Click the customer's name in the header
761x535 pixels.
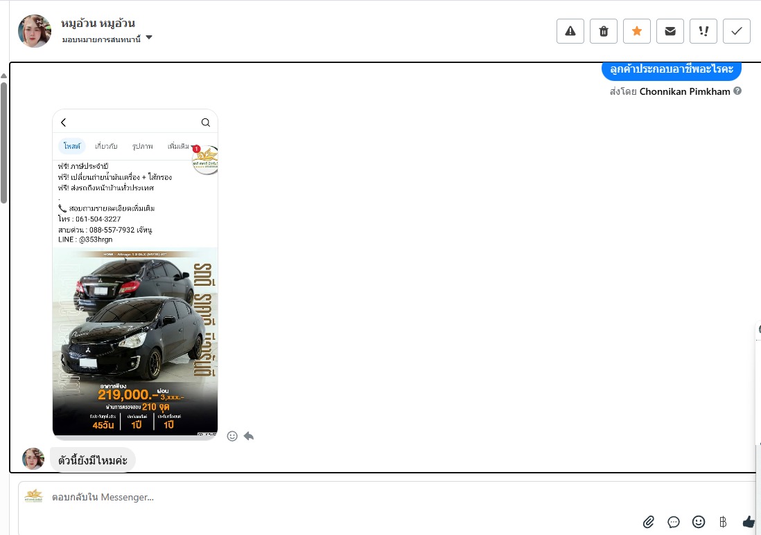98,24
